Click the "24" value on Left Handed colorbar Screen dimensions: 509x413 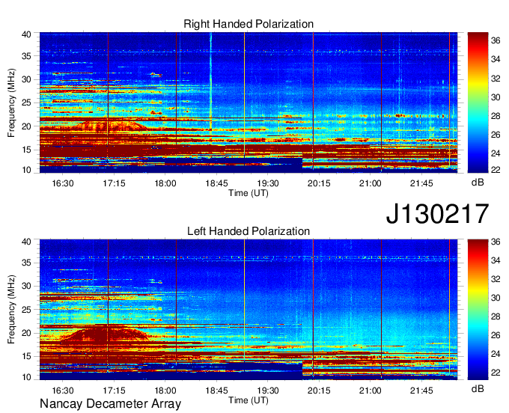click(496, 354)
